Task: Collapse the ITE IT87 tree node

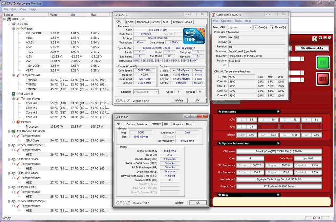Action: point(9,24)
